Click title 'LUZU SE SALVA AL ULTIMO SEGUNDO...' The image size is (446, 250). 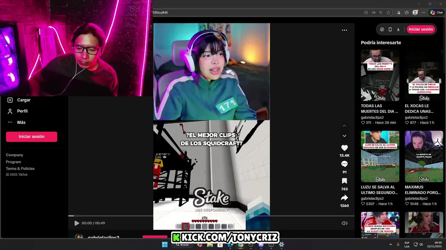379,190
